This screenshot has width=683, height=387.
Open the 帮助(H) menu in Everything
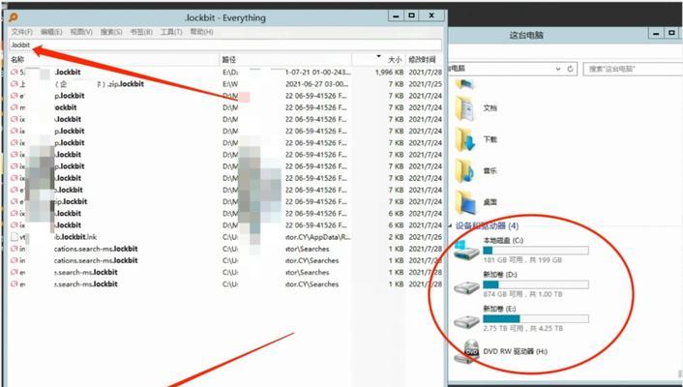pyautogui.click(x=201, y=32)
